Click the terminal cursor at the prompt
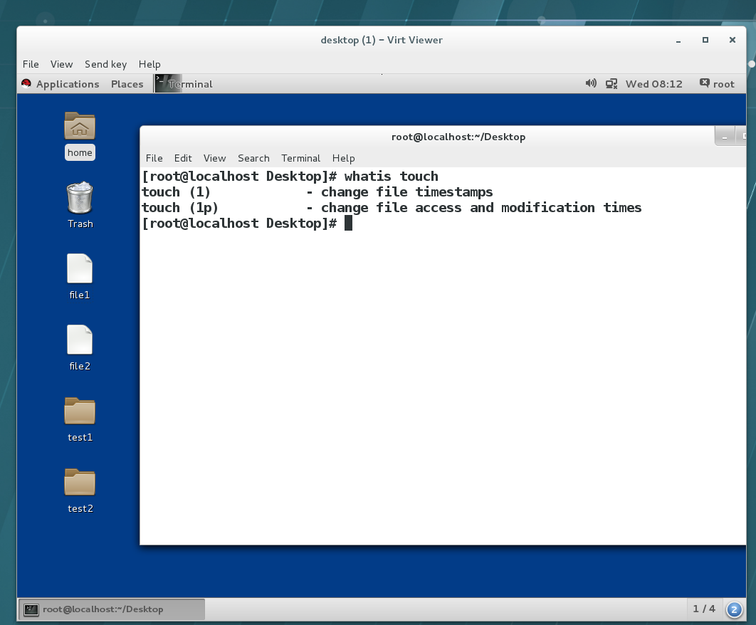Image resolution: width=756 pixels, height=625 pixels. 348,224
